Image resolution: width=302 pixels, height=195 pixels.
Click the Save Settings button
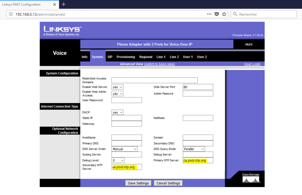(138, 183)
